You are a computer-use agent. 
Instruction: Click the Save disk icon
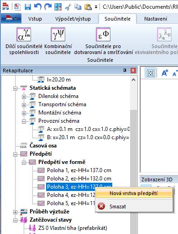click(28, 7)
